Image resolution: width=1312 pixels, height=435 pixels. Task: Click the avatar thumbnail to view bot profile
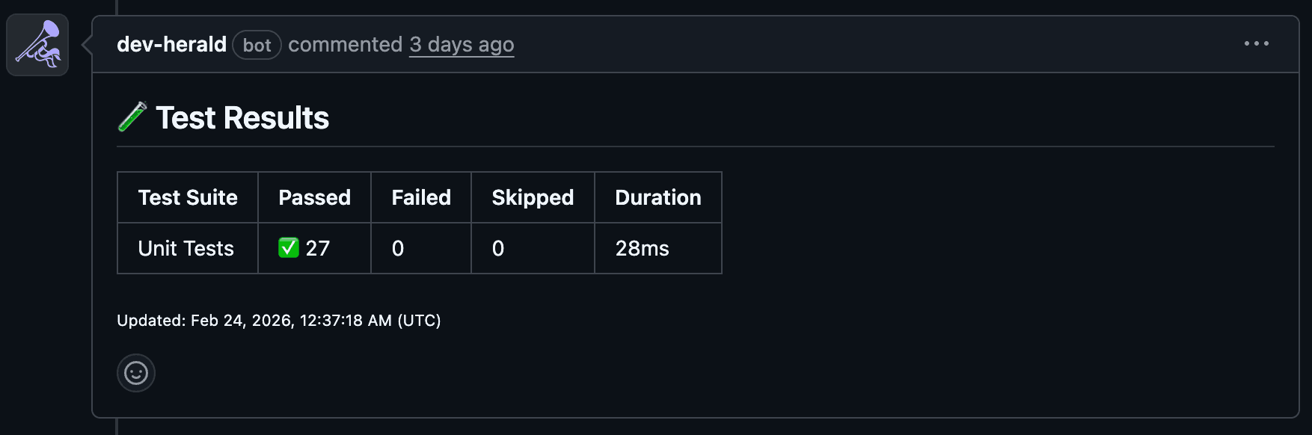(x=37, y=45)
